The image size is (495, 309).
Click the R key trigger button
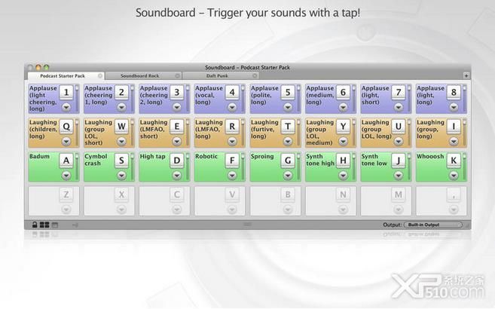[x=232, y=127]
